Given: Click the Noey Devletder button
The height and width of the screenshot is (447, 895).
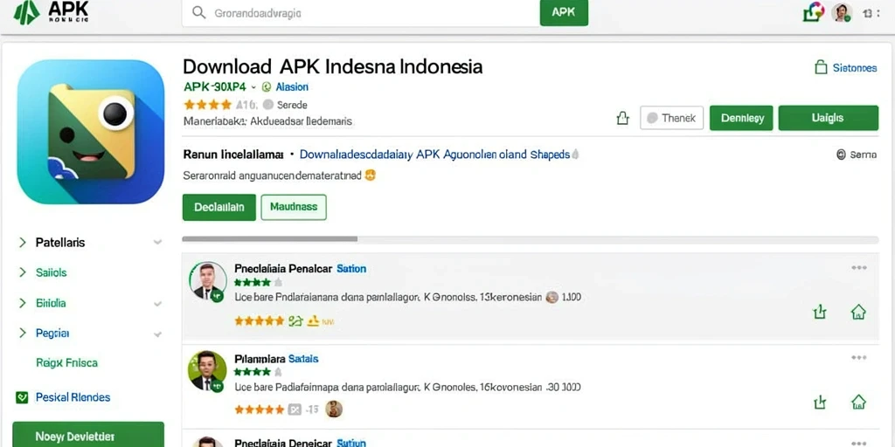Looking at the screenshot, I should 88,435.
